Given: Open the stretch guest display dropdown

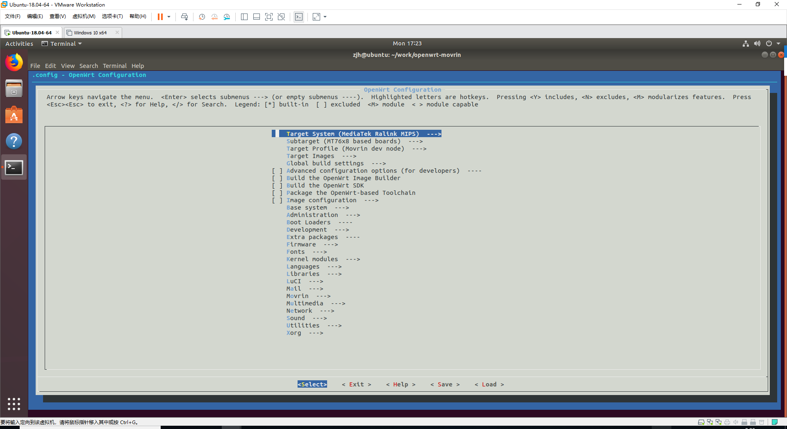Looking at the screenshot, I should 325,17.
